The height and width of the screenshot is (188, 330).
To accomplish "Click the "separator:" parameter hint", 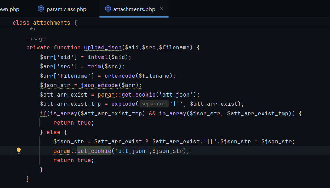I will pos(154,104).
